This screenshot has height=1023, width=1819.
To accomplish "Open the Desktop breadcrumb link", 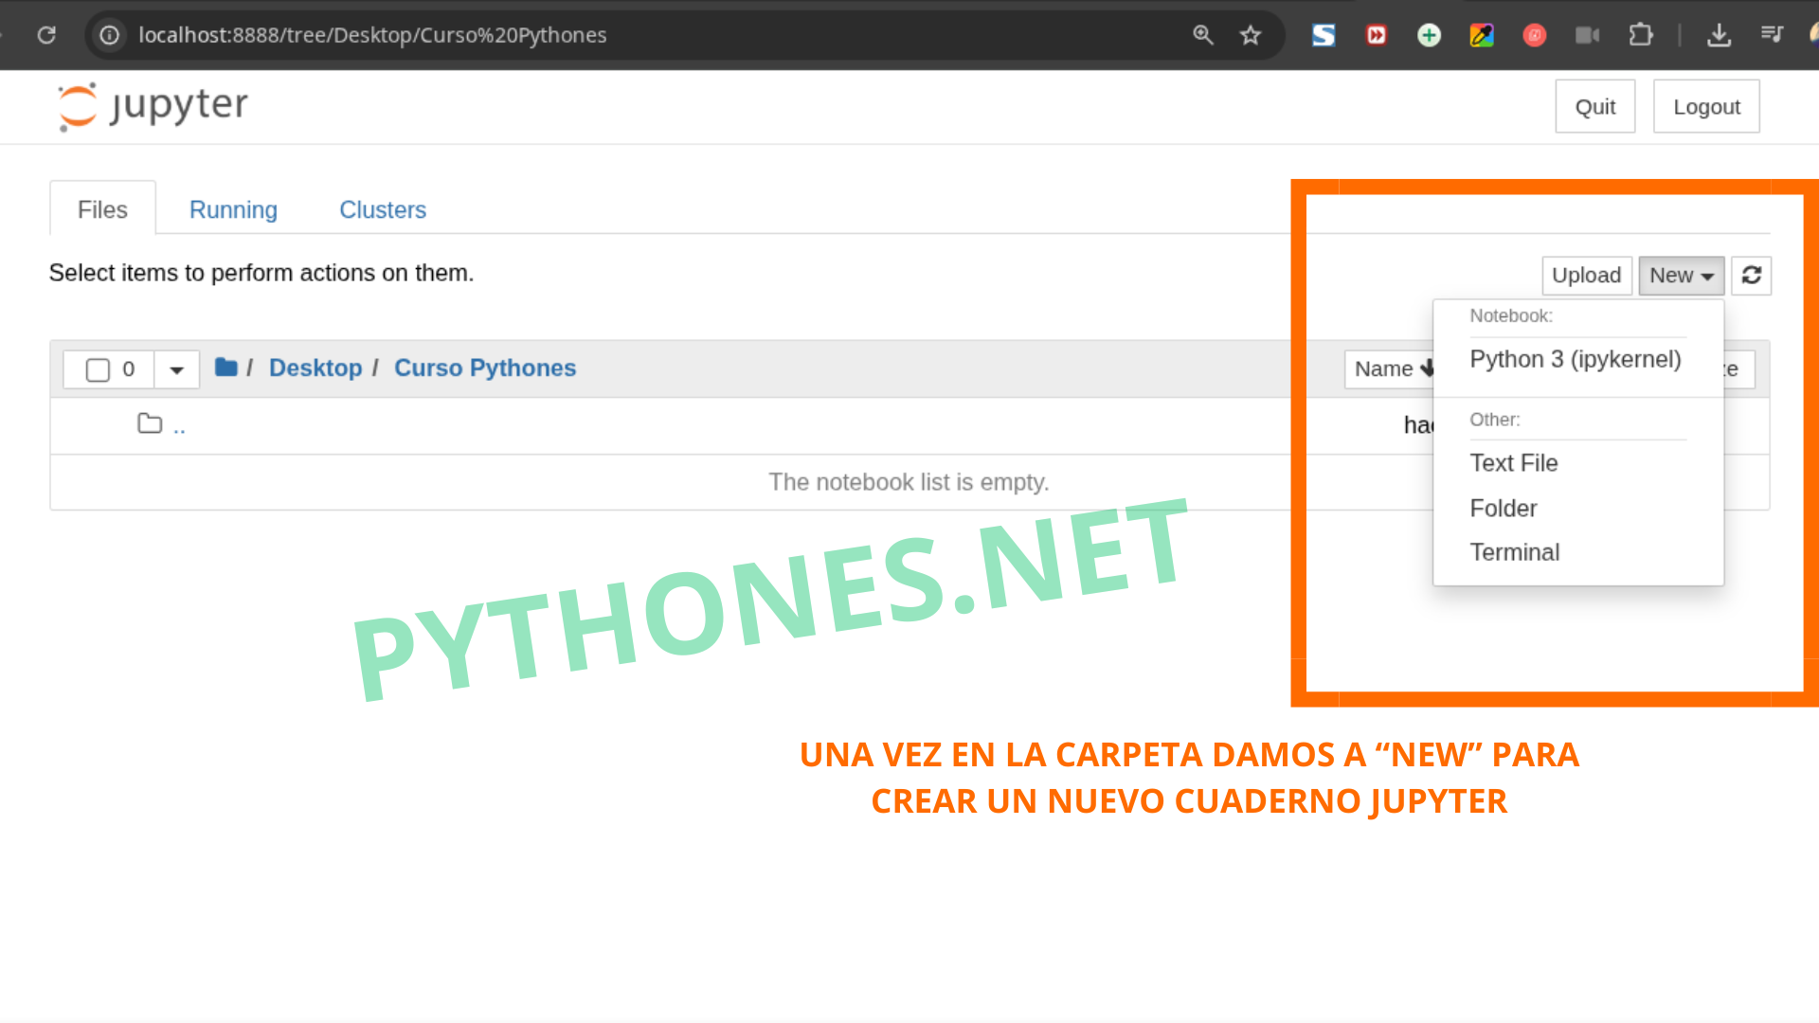I will [x=315, y=368].
